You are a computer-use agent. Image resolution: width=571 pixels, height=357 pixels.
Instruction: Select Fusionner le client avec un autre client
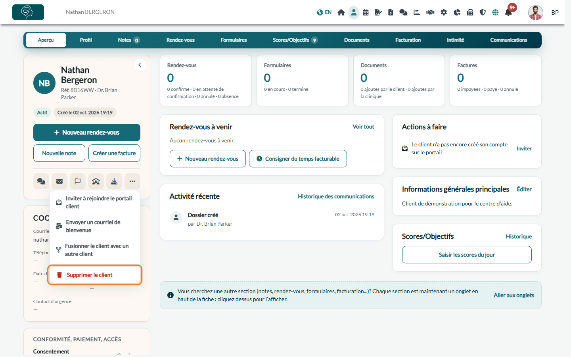(x=95, y=250)
